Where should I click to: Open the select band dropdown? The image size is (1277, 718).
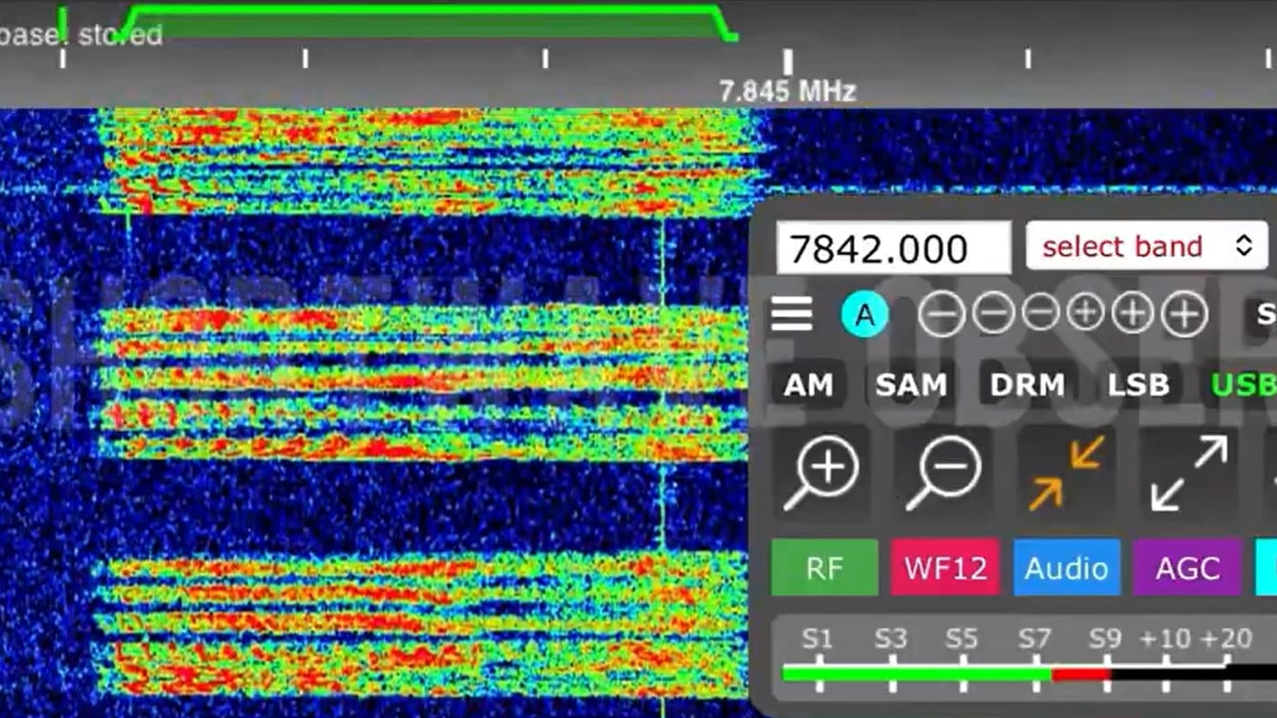coord(1147,246)
